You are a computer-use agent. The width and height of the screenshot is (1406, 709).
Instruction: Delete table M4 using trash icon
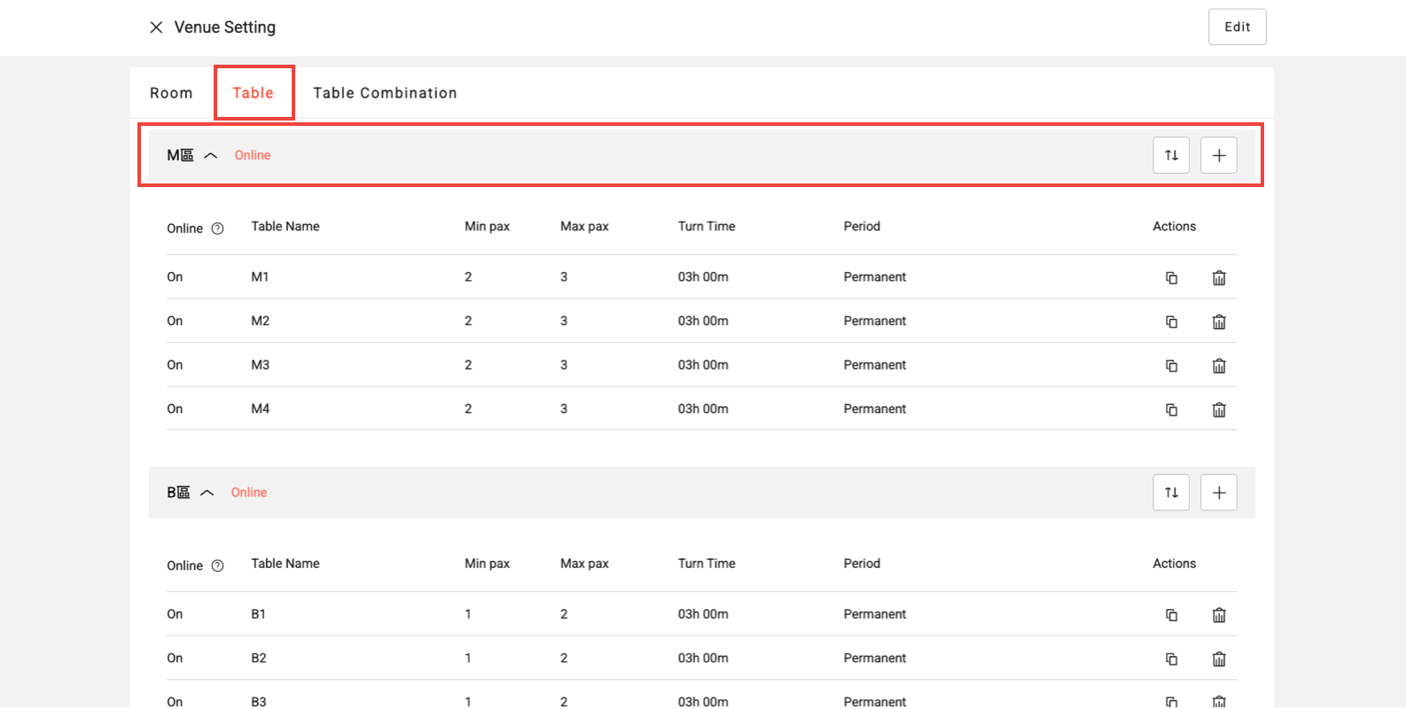(x=1219, y=409)
